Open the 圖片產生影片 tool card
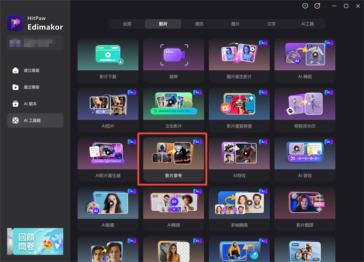The image size is (364, 262). (239, 61)
